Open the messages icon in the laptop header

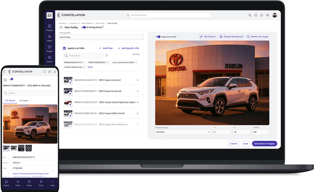pyautogui.click(x=256, y=15)
